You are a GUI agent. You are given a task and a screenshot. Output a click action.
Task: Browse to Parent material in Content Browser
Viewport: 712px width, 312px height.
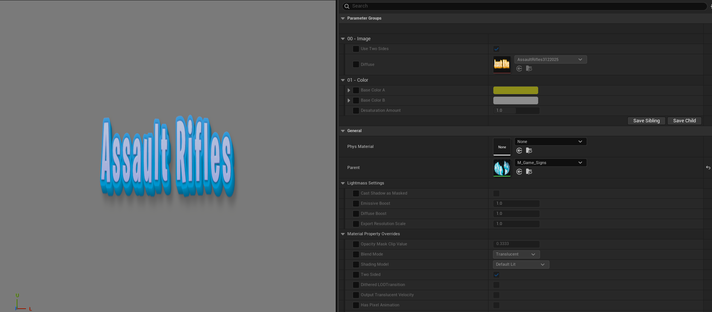pos(529,172)
